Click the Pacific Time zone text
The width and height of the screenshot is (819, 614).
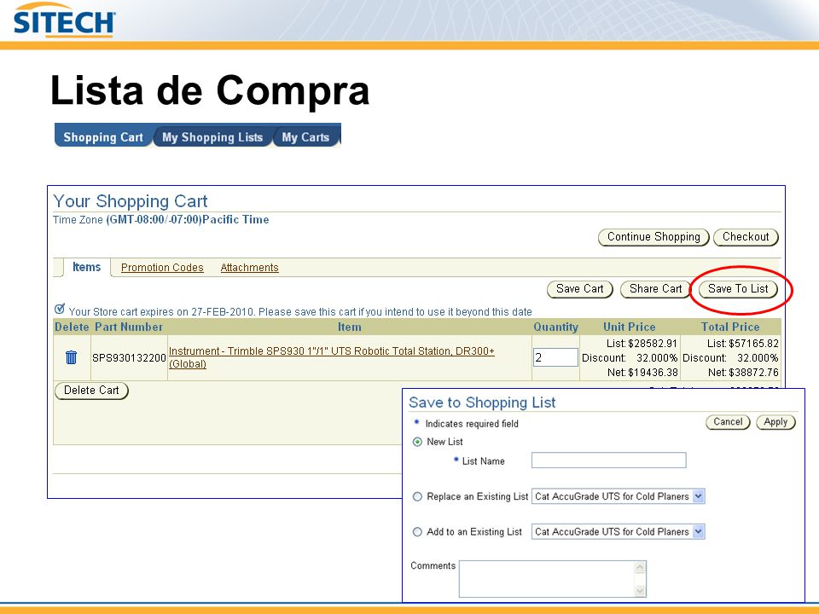[x=188, y=219]
